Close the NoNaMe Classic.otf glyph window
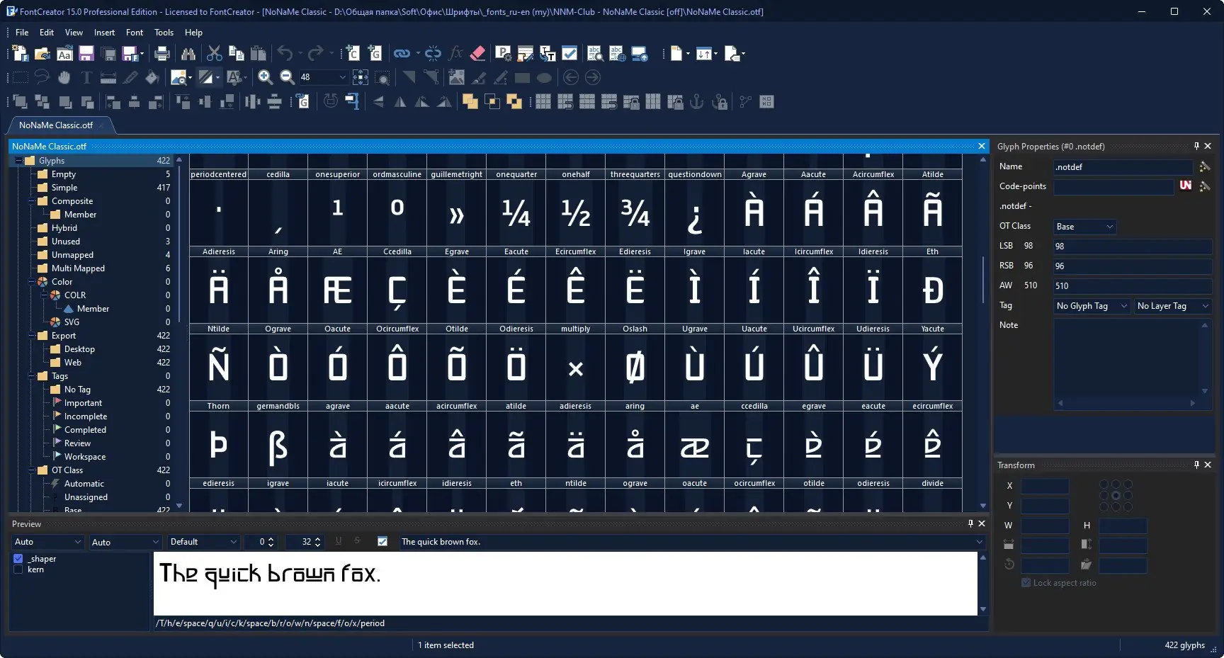1224x658 pixels. tap(981, 146)
